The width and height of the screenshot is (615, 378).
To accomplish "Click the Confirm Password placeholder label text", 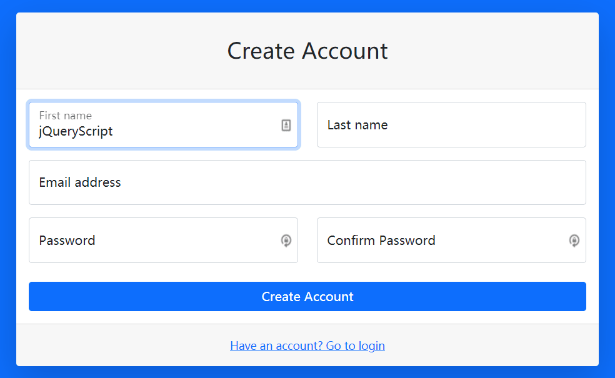I will pos(381,241).
